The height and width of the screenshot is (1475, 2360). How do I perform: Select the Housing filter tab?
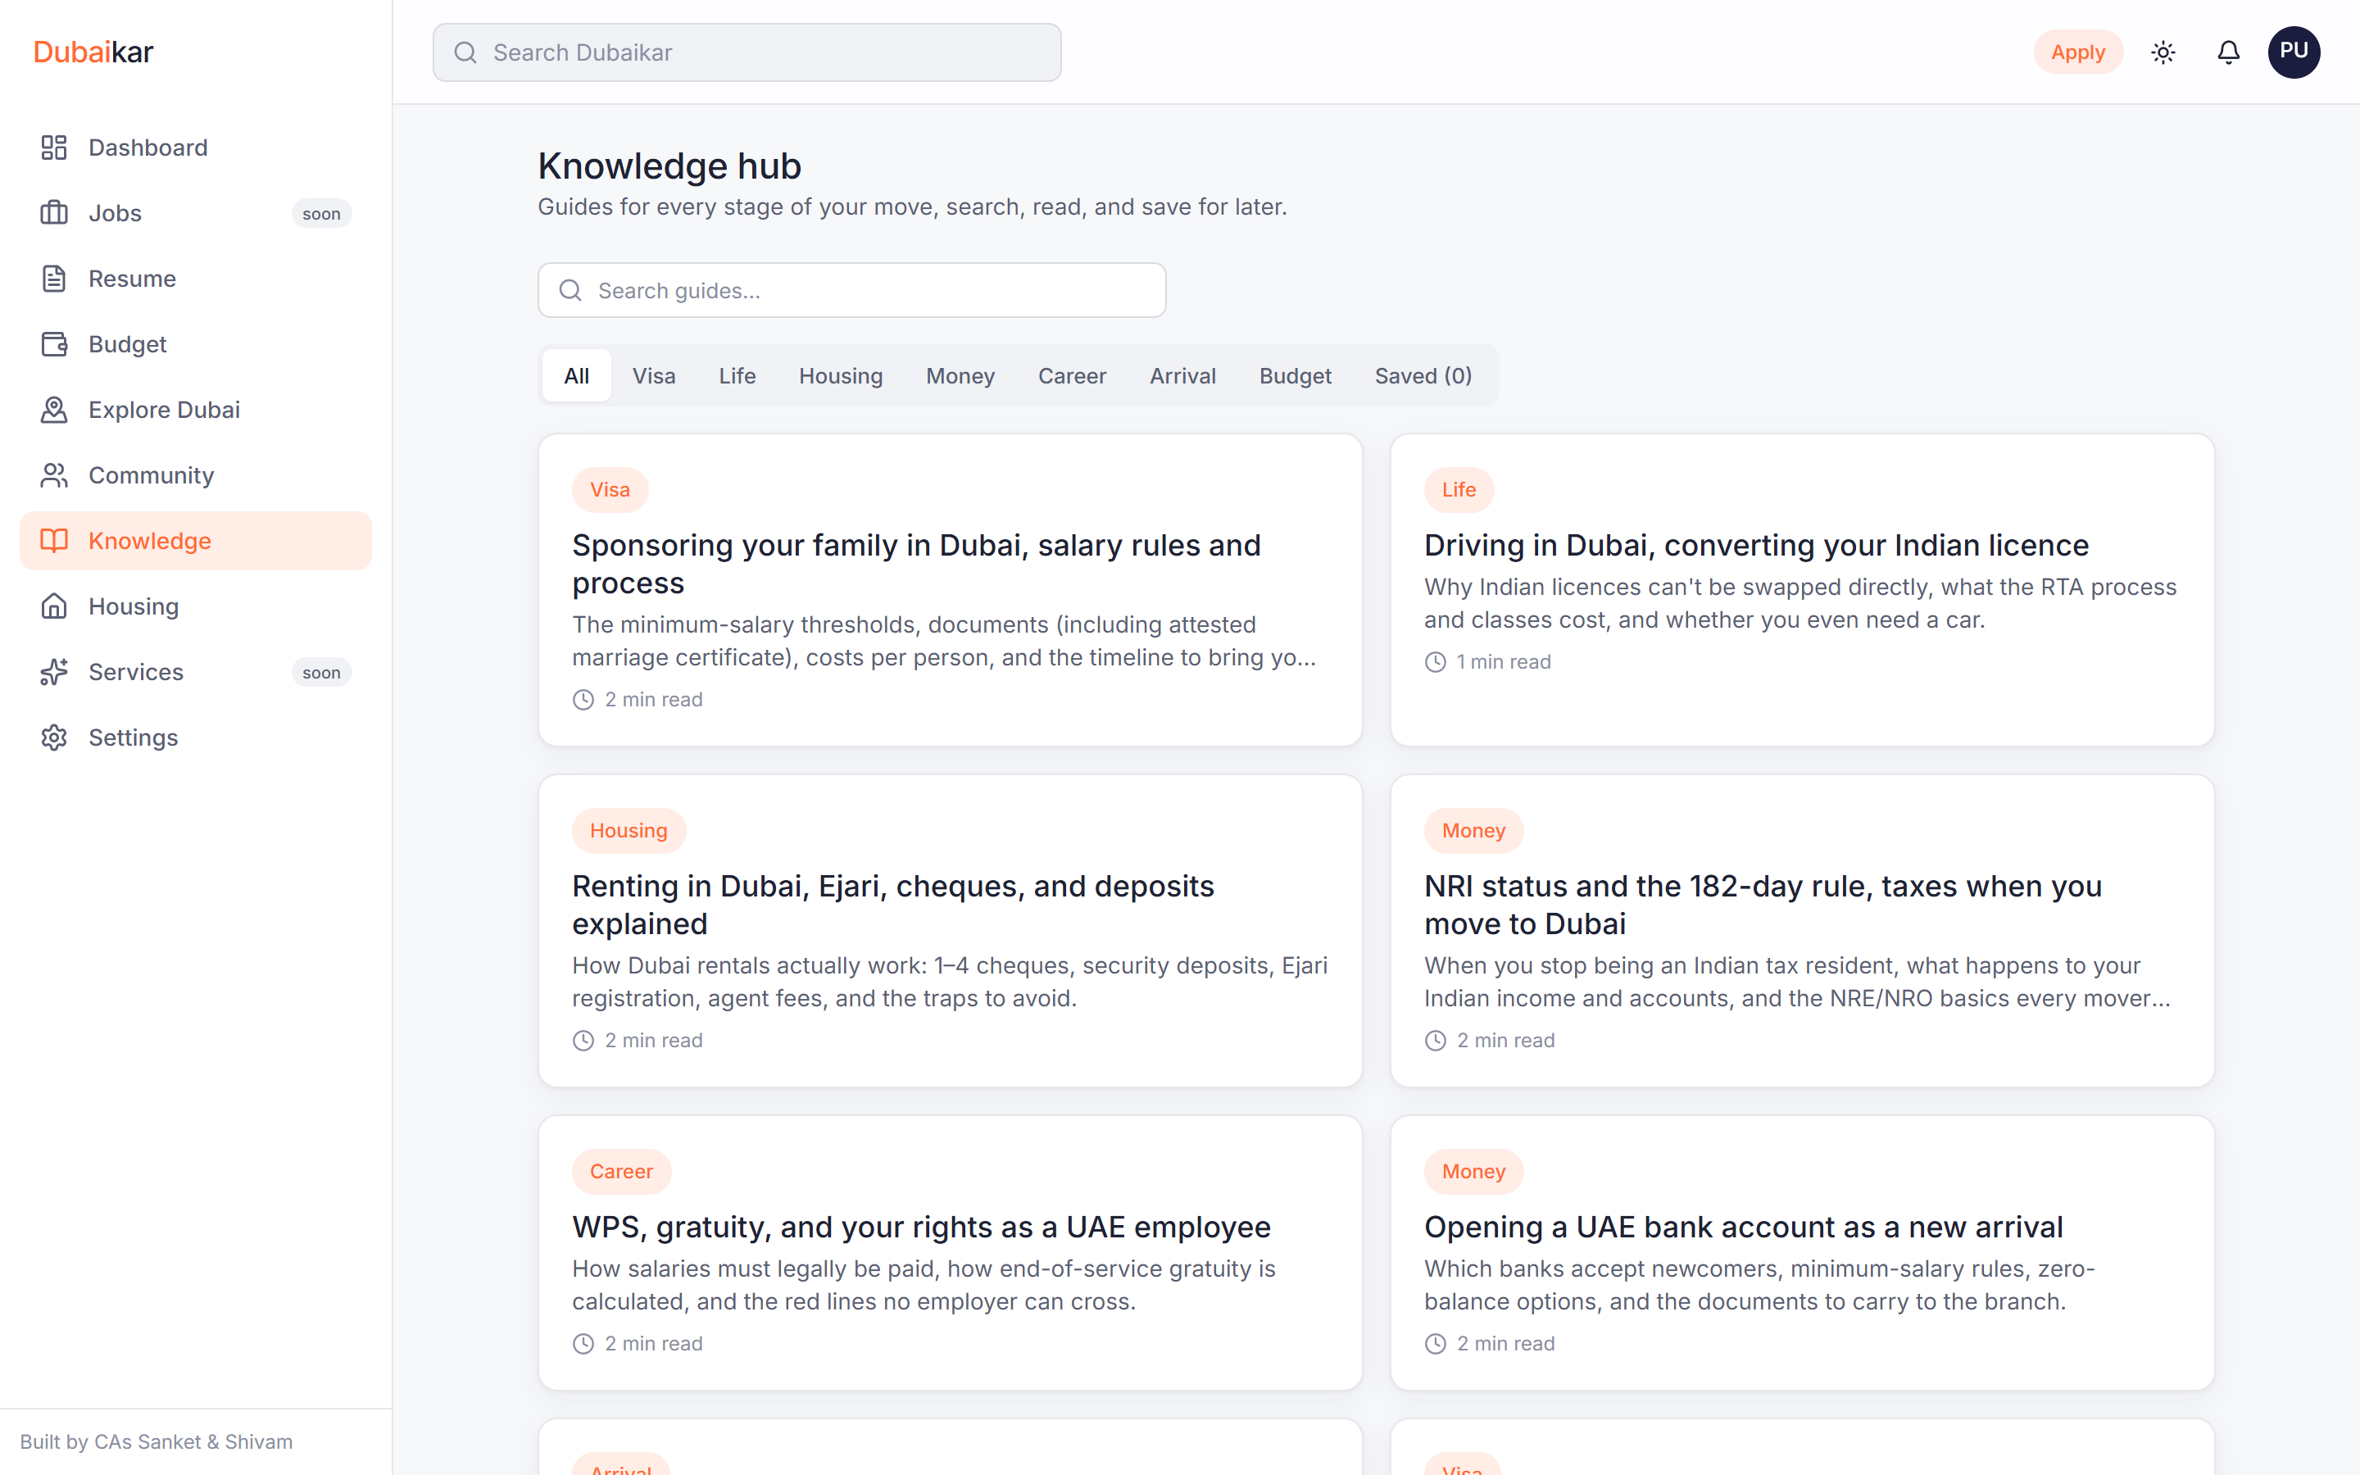point(841,375)
